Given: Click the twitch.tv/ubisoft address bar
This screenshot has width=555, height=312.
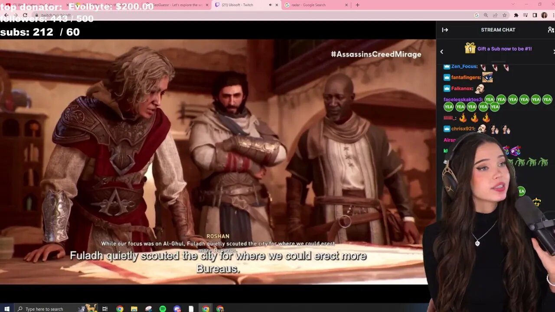Looking at the screenshot, I should click(x=251, y=15).
